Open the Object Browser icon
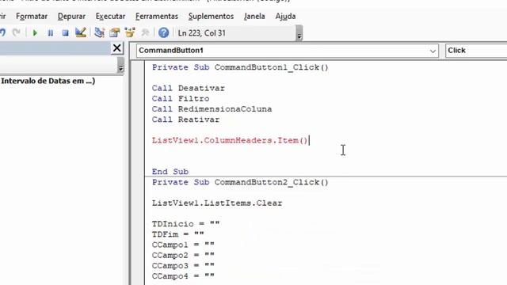Screen dimensions: 507x285 click(130, 32)
